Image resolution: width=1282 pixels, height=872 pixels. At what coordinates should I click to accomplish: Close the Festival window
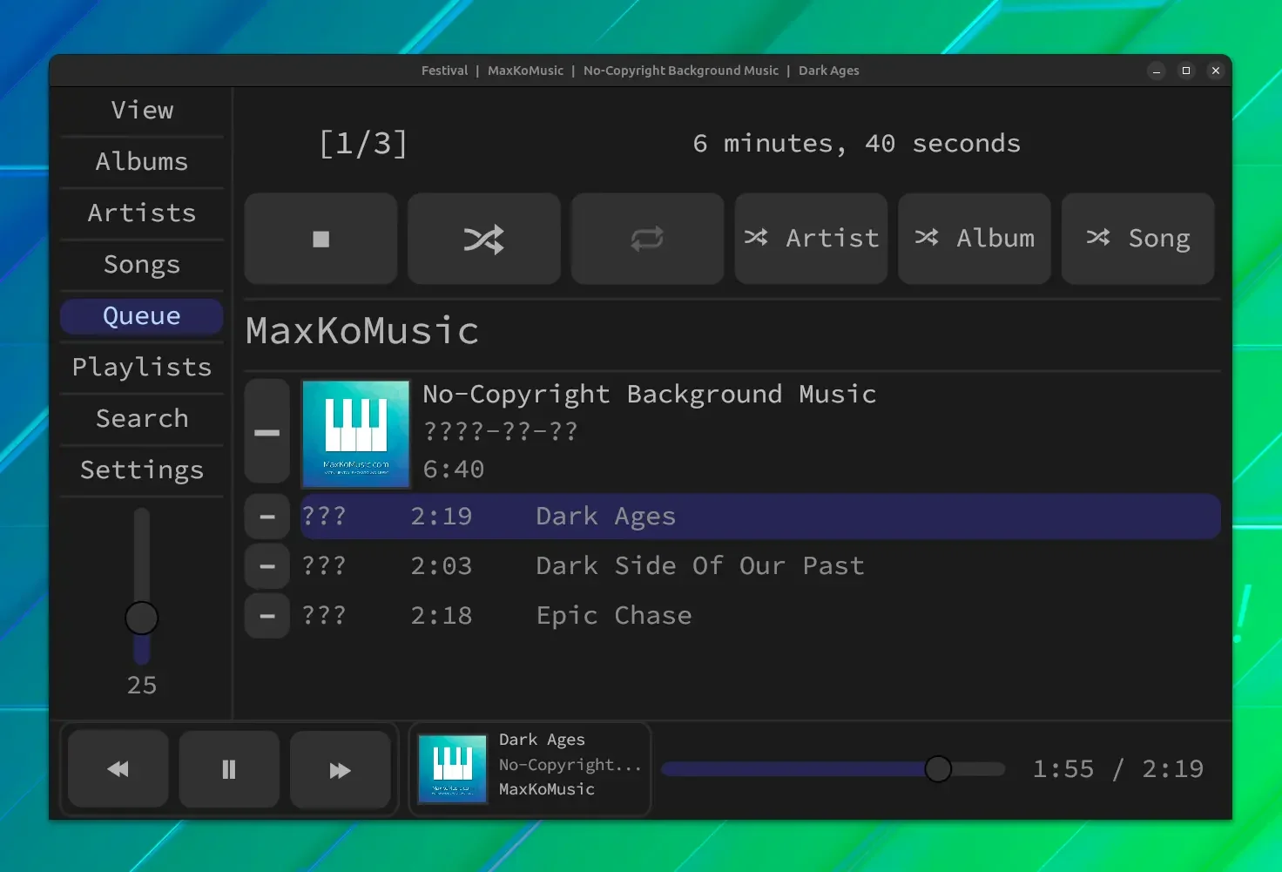1216,71
